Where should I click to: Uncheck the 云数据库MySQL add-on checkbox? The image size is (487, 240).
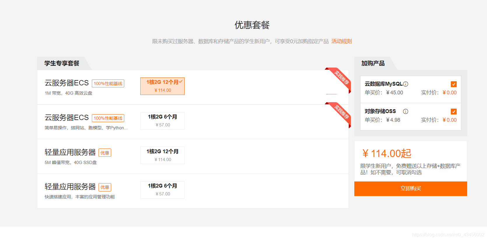pos(454,84)
